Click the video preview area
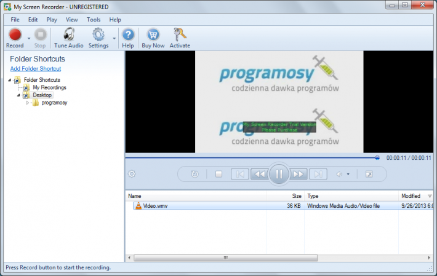Screen dimensions: 437x276 tap(279, 102)
